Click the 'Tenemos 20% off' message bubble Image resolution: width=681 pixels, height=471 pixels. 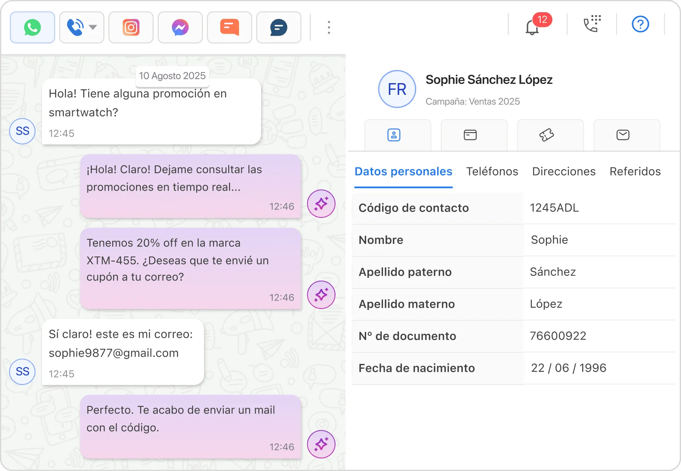pyautogui.click(x=191, y=269)
